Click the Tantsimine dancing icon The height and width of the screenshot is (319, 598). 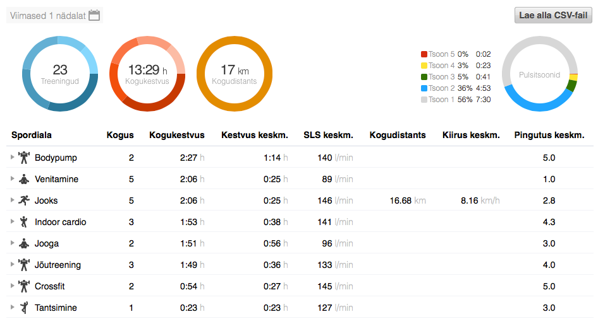click(24, 308)
